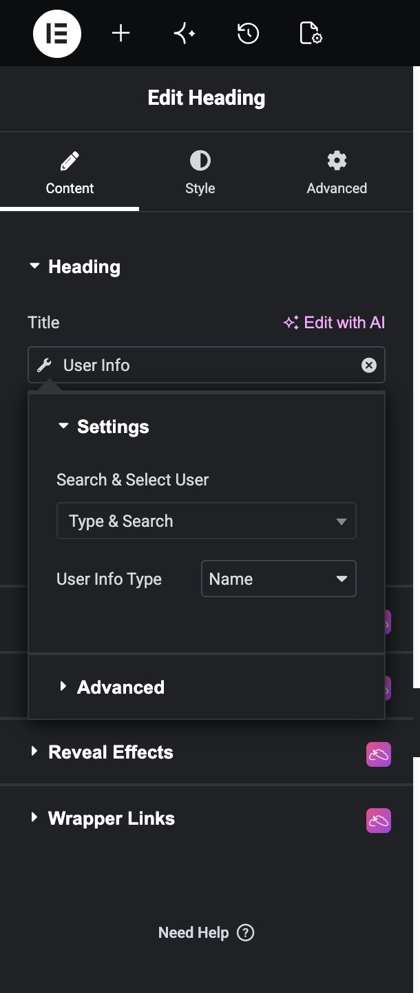
Task: Click the User Info title field
Action: tap(207, 365)
